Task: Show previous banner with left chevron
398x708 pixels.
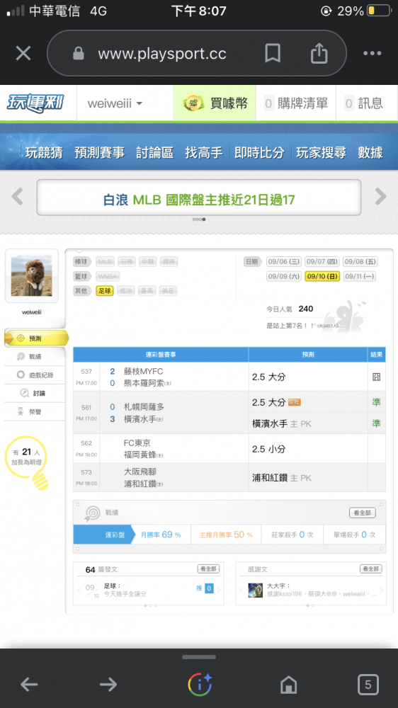Action: (17, 197)
